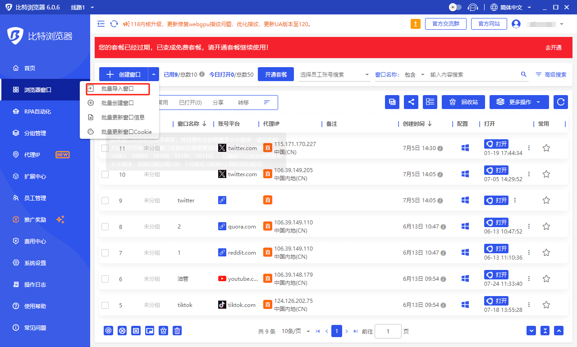
Task: Open the 回收站 (recycle bin) button
Action: tap(463, 102)
